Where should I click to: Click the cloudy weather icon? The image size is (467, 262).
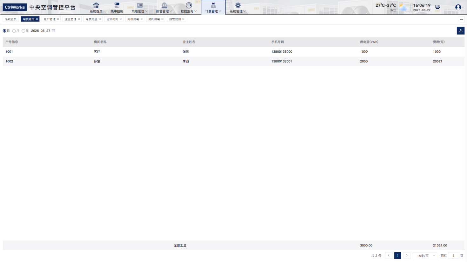[403, 7]
